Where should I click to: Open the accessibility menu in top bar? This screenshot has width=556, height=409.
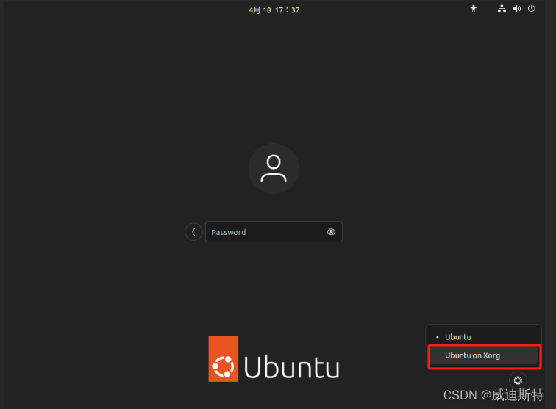[x=474, y=9]
